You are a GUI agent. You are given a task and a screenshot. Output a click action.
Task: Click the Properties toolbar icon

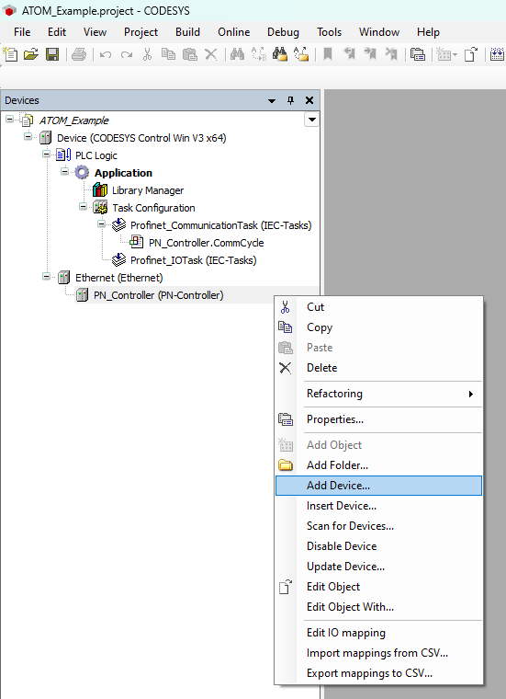[x=418, y=54]
